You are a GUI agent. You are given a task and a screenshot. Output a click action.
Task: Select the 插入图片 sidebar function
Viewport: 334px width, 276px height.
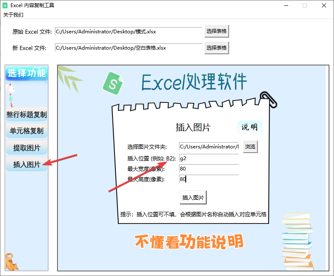click(x=27, y=164)
